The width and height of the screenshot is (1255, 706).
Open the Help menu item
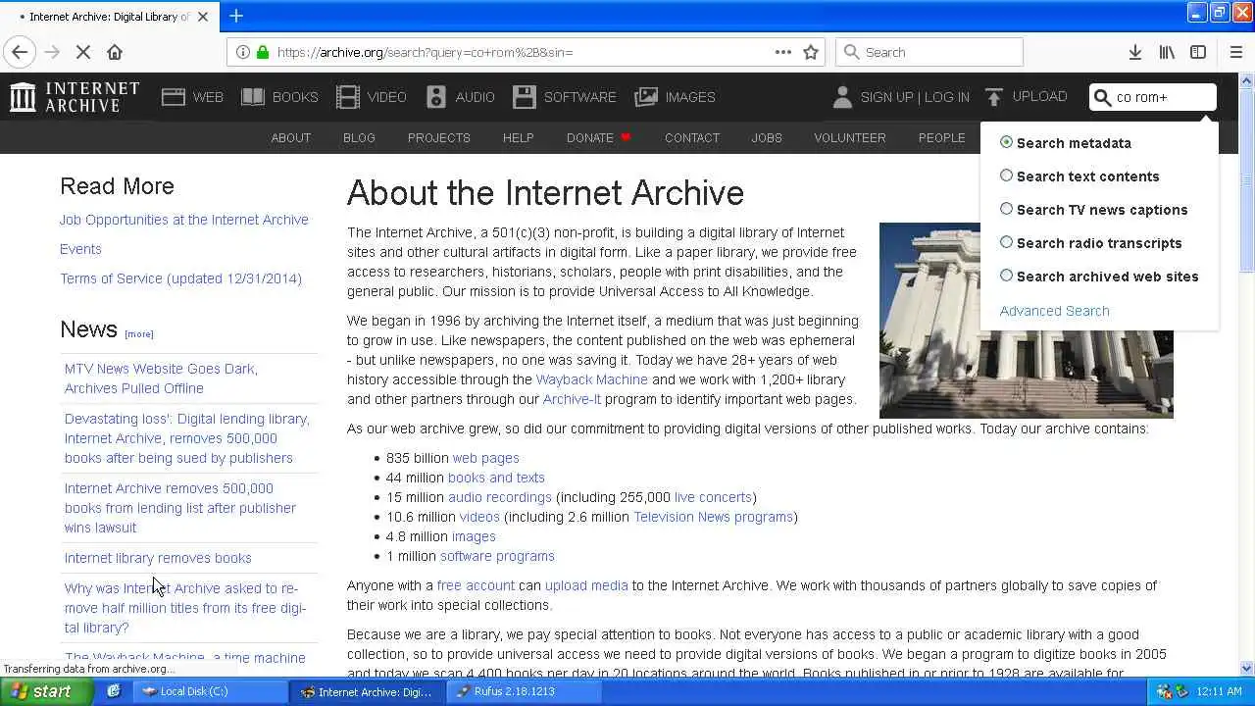click(x=519, y=137)
